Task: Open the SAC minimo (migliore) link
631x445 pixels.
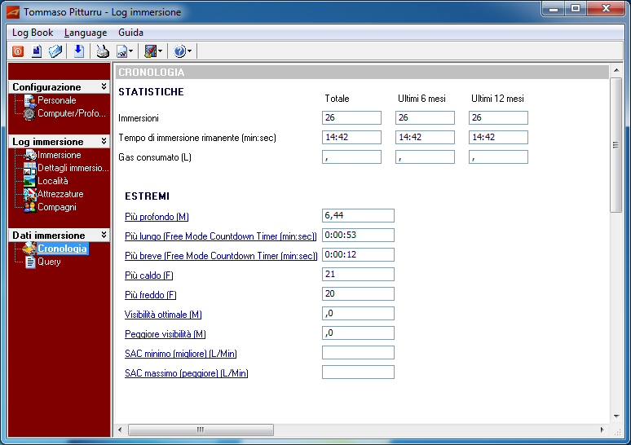Action: (181, 354)
